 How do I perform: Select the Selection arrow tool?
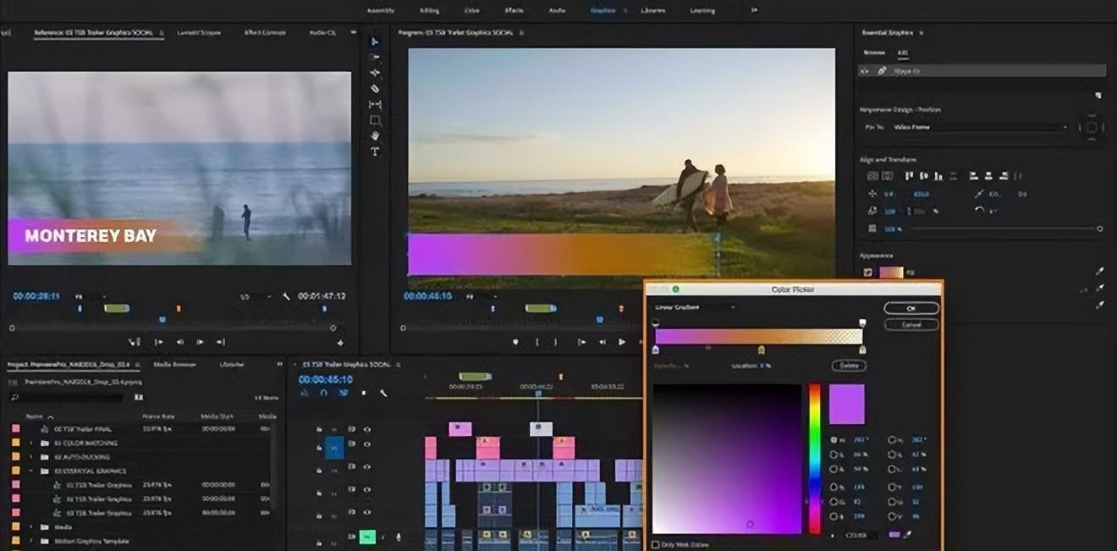click(x=375, y=41)
